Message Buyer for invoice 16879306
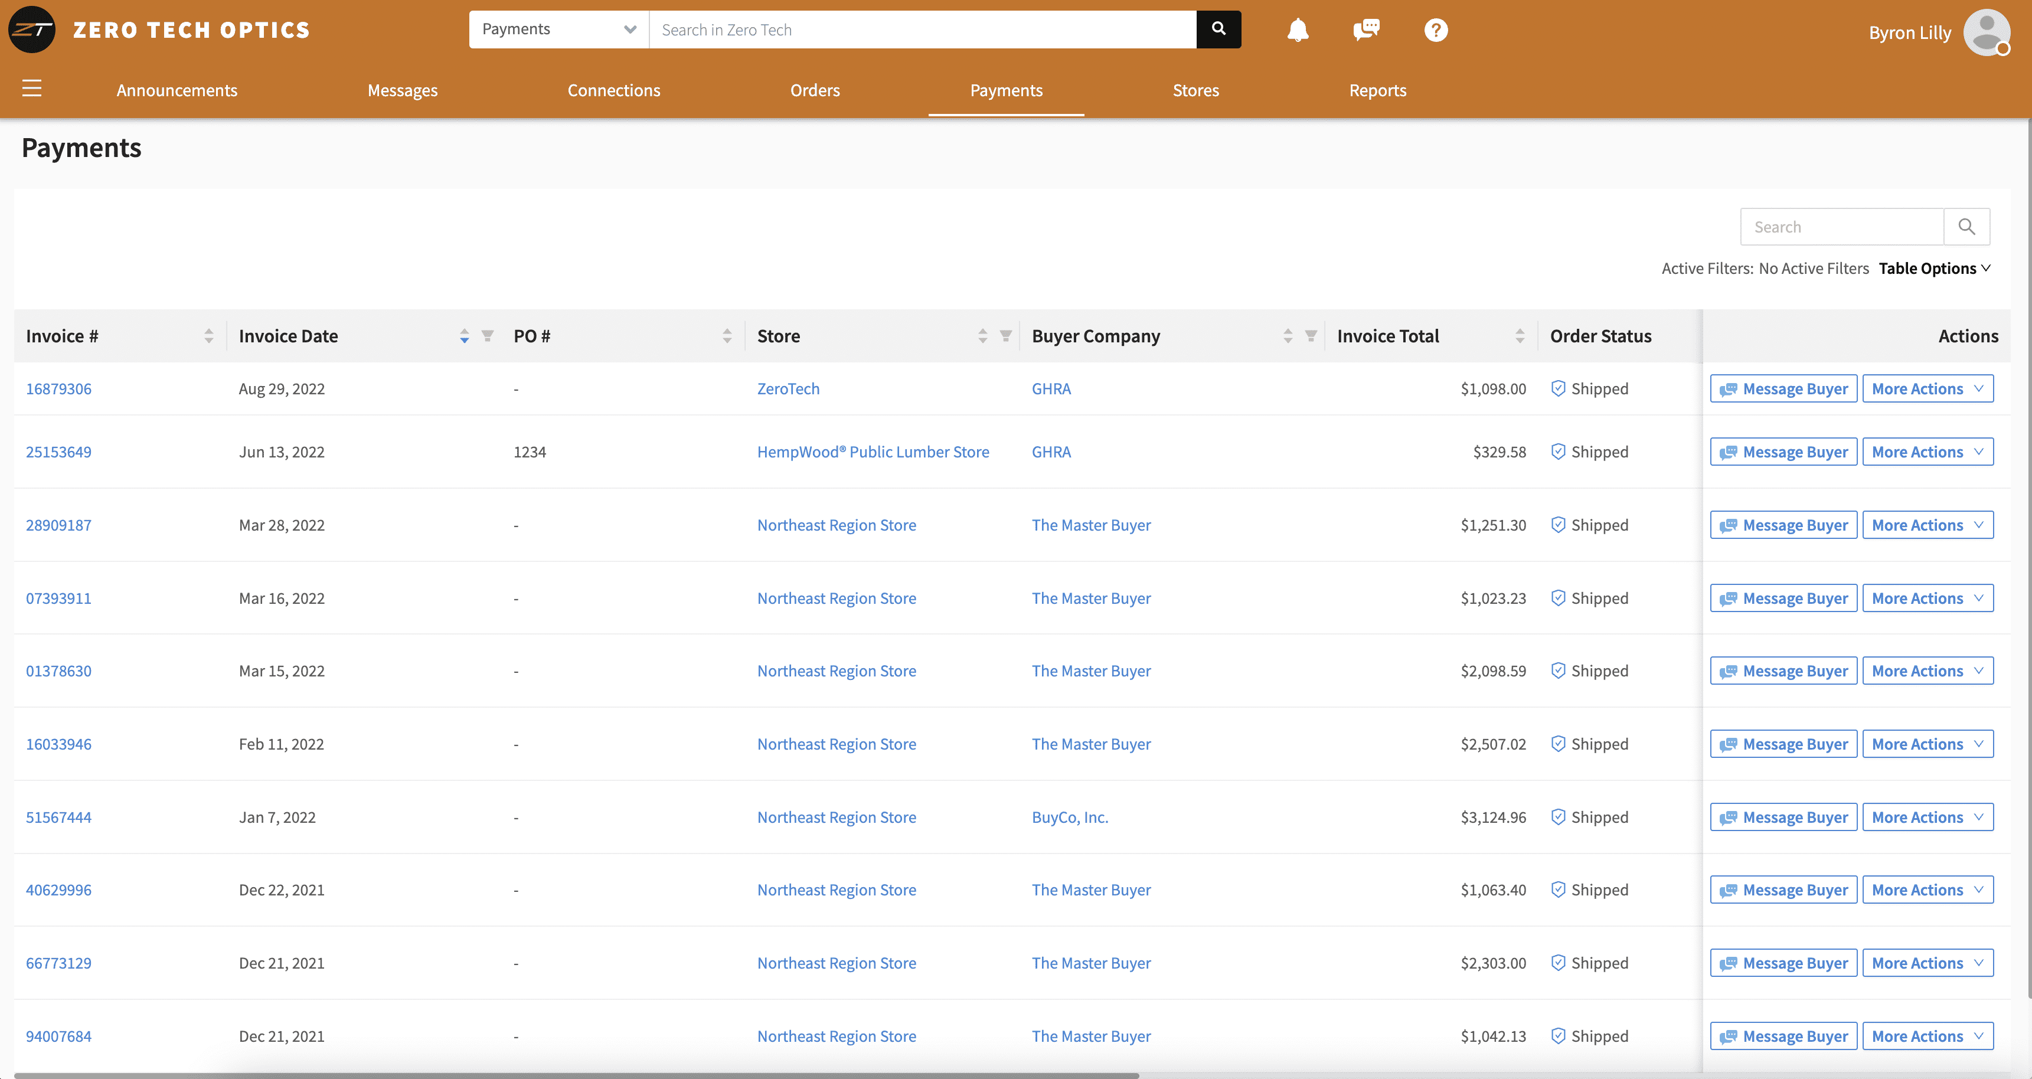 (1783, 389)
